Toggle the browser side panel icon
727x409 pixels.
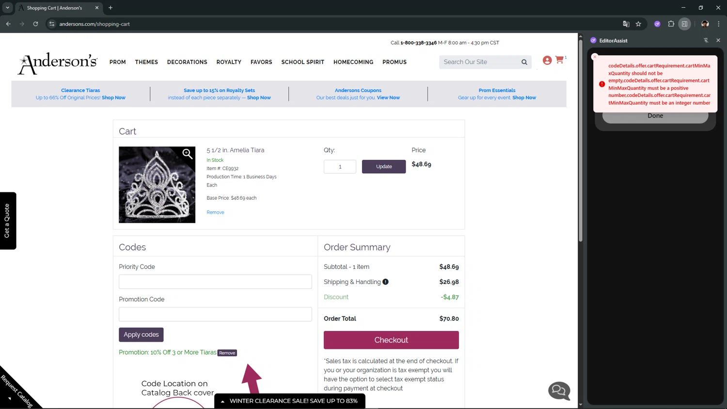click(x=684, y=24)
